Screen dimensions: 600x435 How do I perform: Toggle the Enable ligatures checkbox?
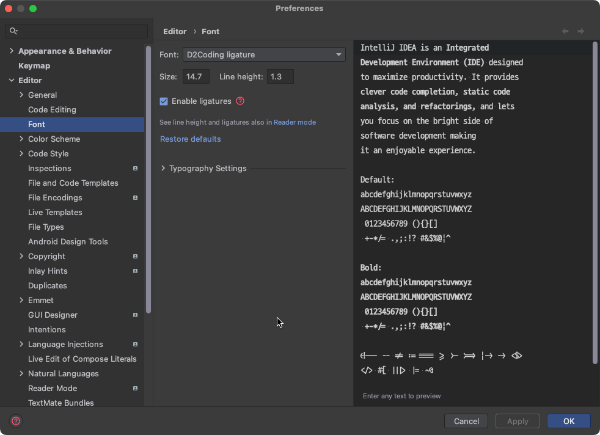[164, 101]
